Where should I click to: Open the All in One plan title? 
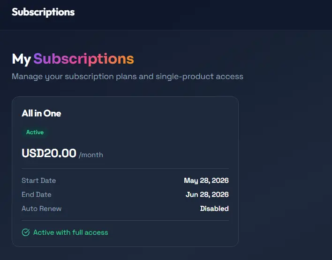tap(41, 114)
